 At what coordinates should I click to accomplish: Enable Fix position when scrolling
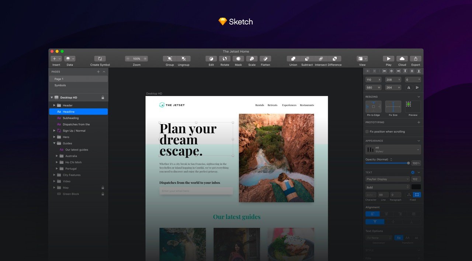pos(367,131)
